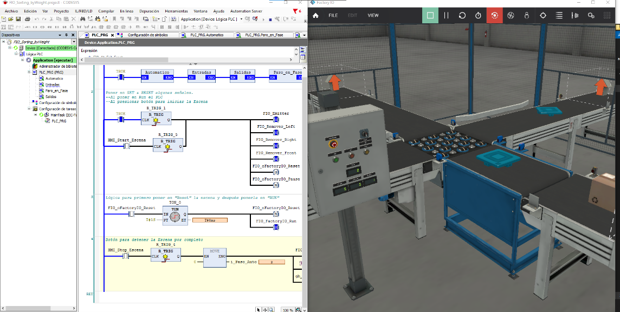Viewport: 620px width, 312px height.
Task: Open Factory IO time scale stopwatch
Action: [x=478, y=15]
